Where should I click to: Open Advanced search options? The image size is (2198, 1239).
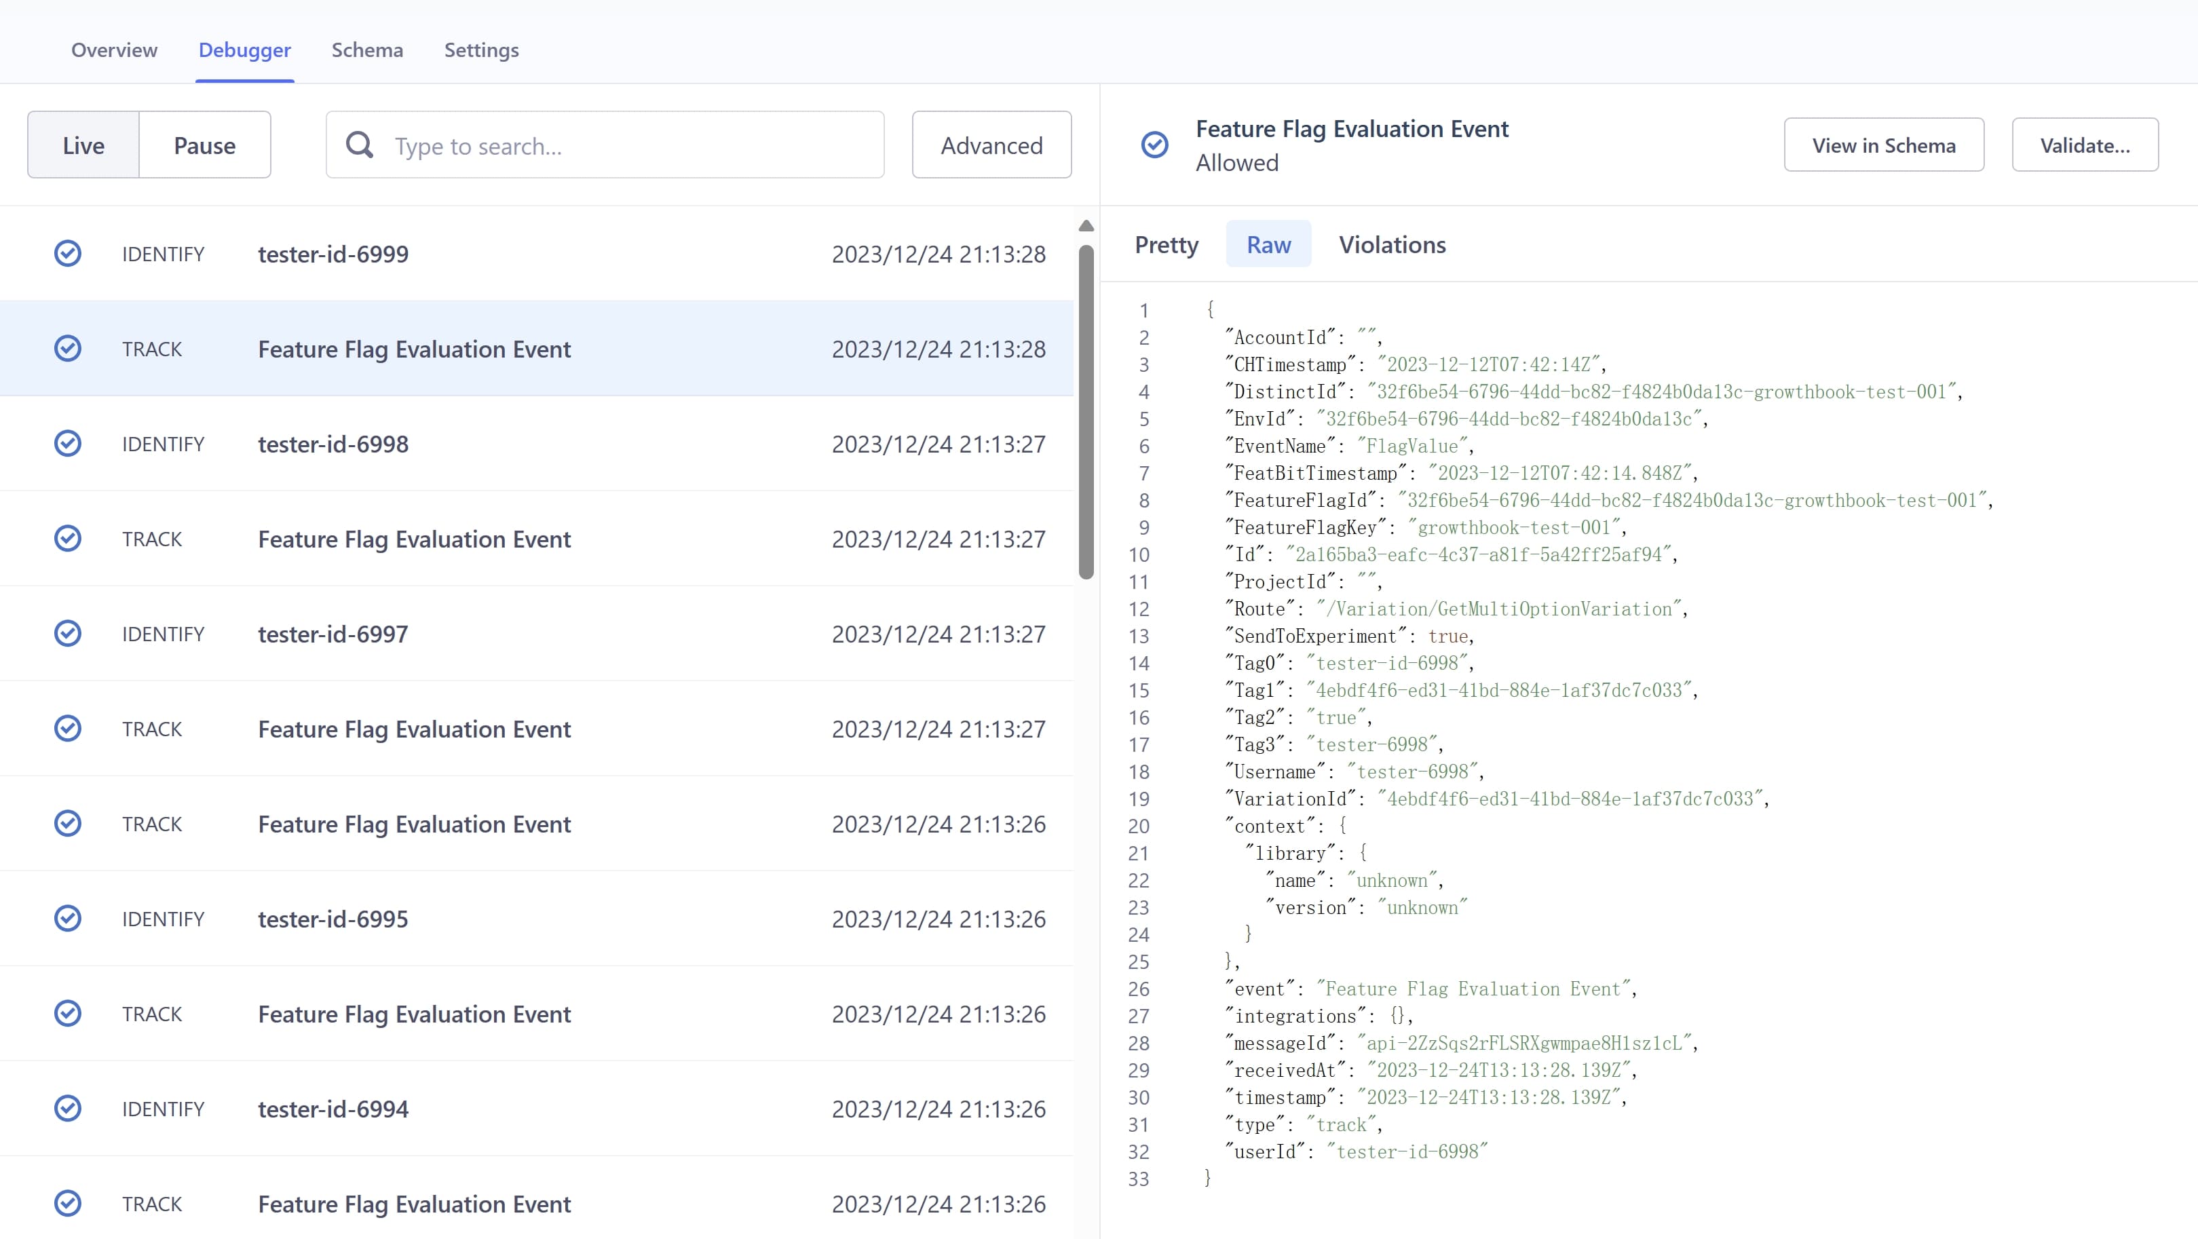pyautogui.click(x=991, y=145)
